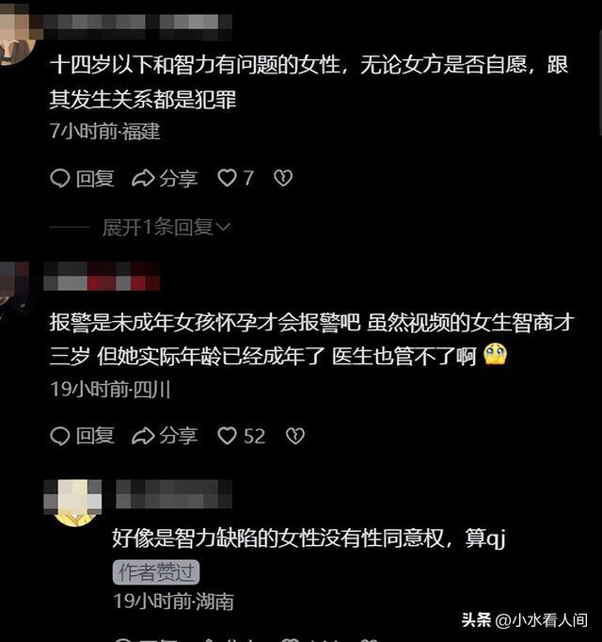The height and width of the screenshot is (642, 602).
Task: Open the second commenter's red blurred username
Action: [x=102, y=277]
